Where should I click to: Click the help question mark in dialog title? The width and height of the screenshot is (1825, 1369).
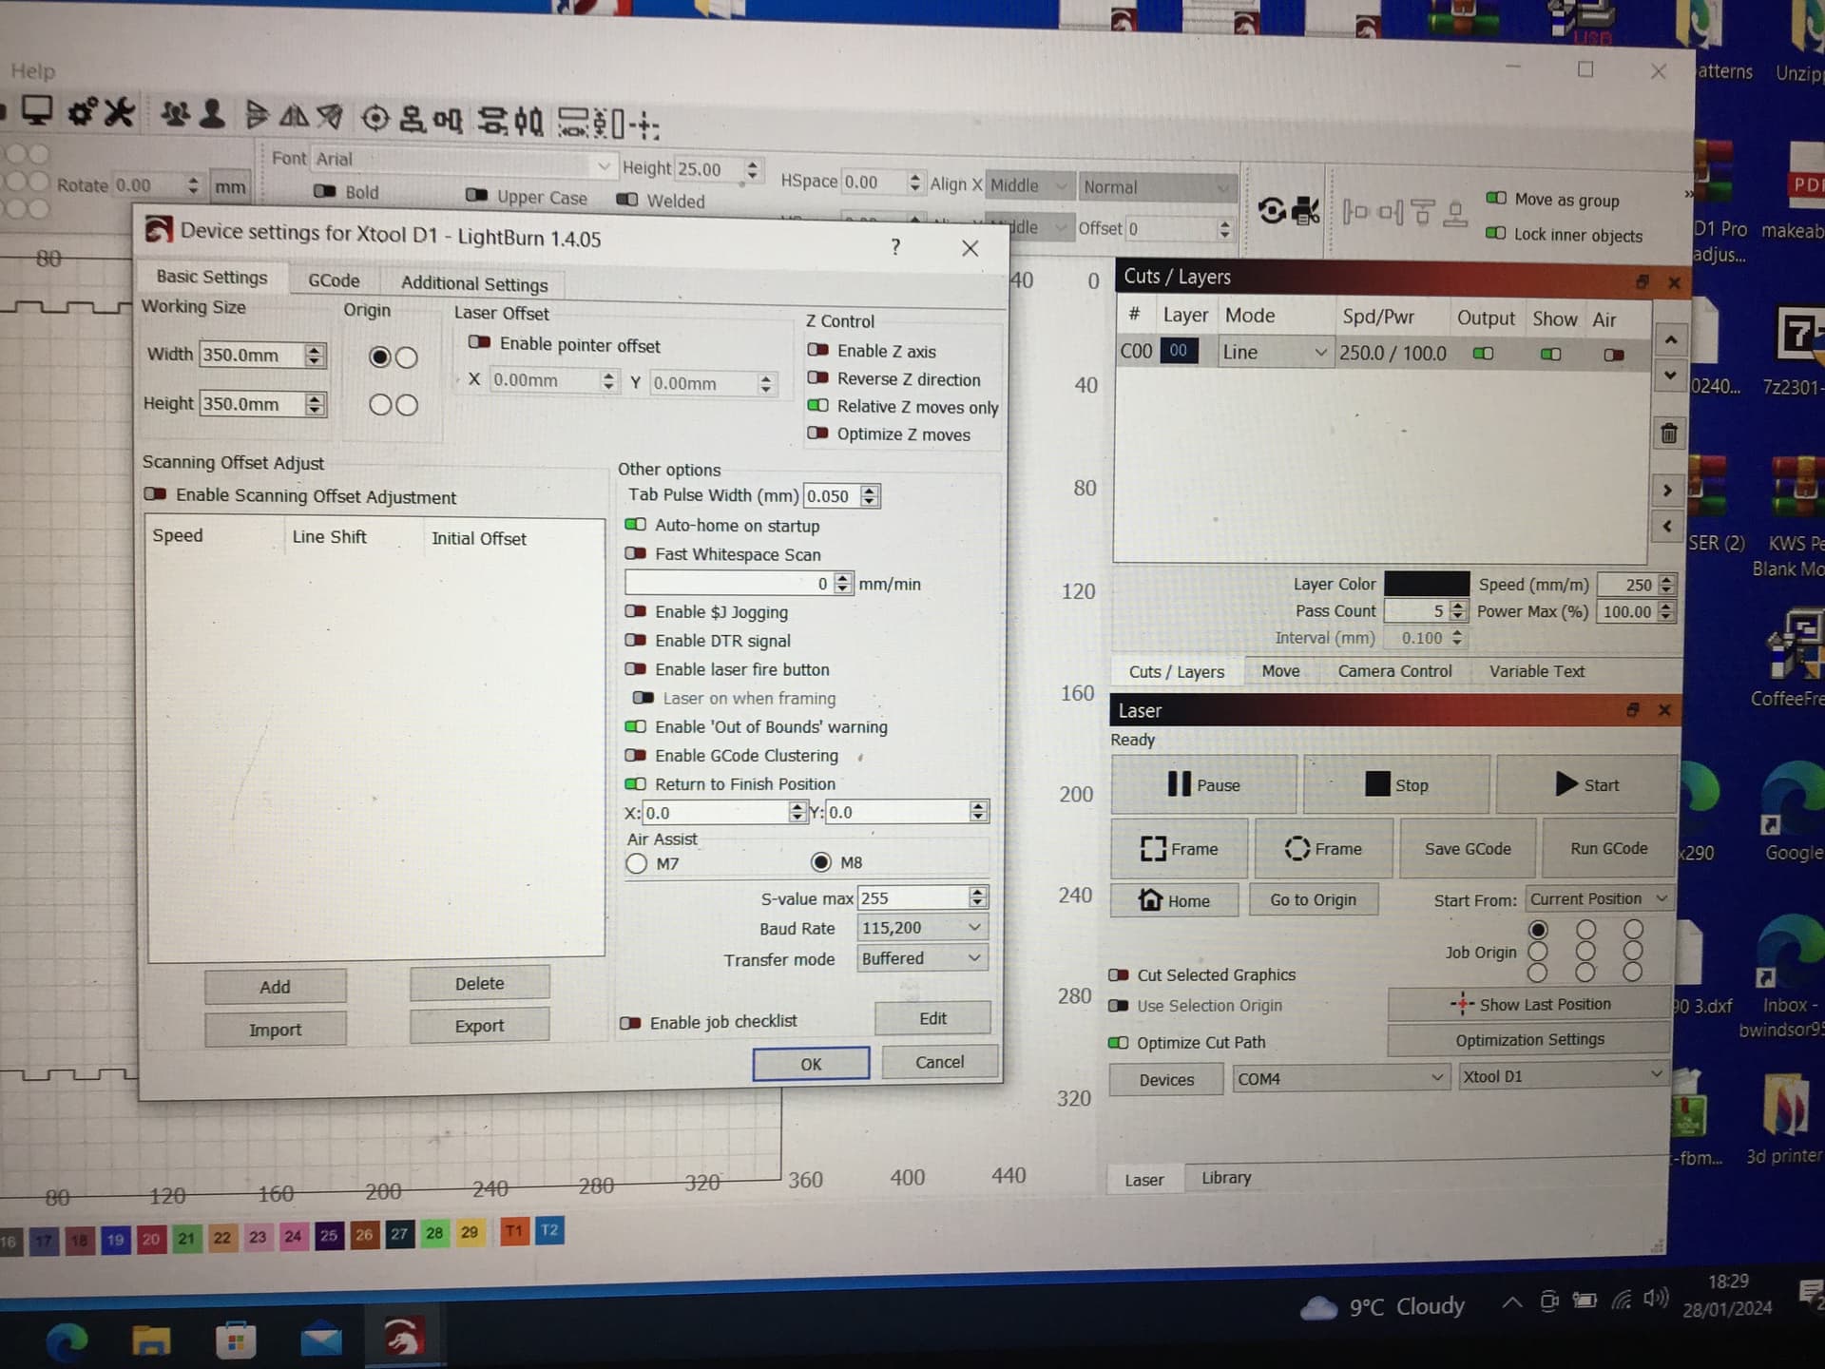pyautogui.click(x=895, y=247)
